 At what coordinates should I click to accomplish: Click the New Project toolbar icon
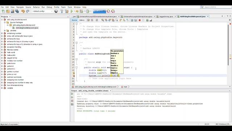[x=8, y=11]
